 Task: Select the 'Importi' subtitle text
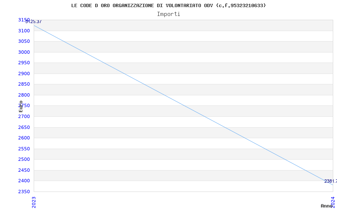[168, 14]
